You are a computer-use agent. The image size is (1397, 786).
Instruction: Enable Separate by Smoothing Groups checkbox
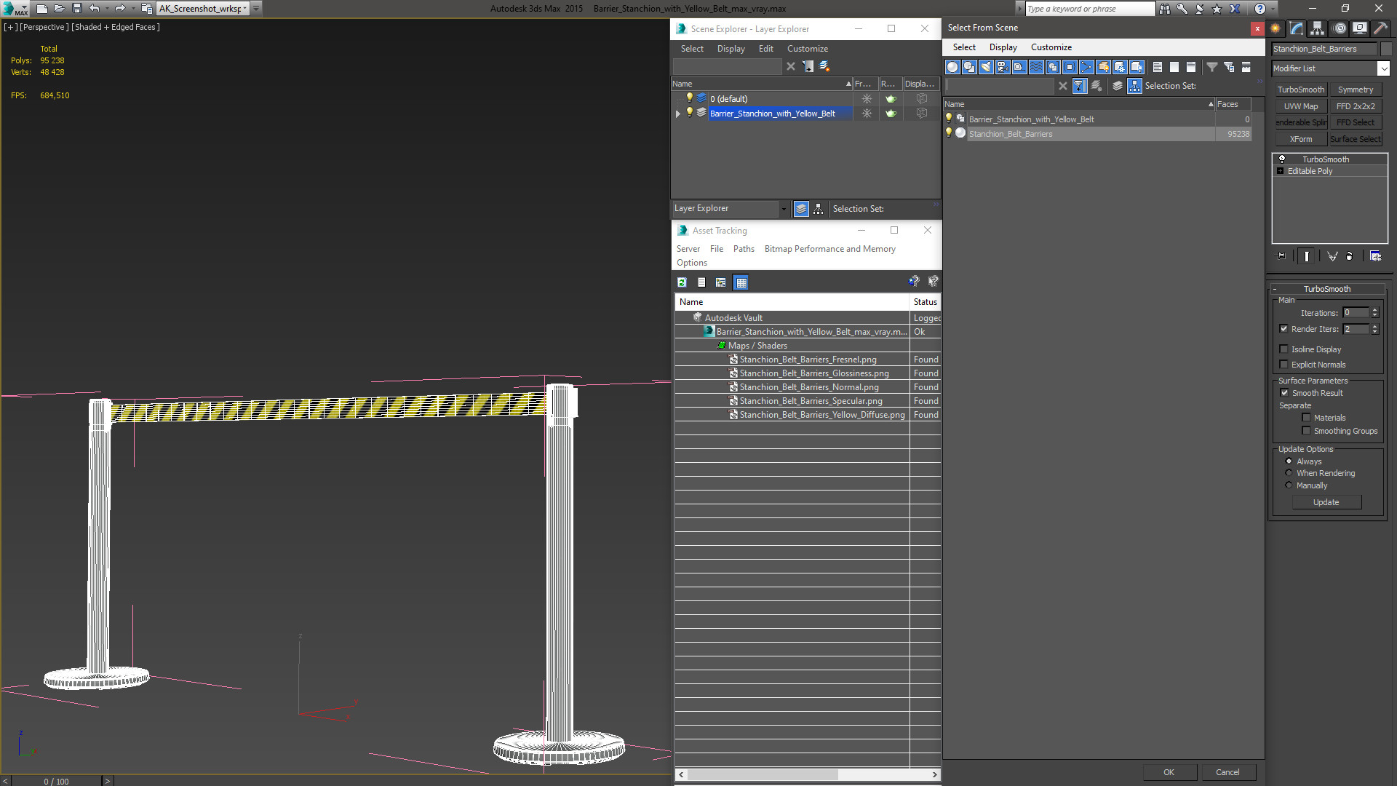click(1306, 431)
